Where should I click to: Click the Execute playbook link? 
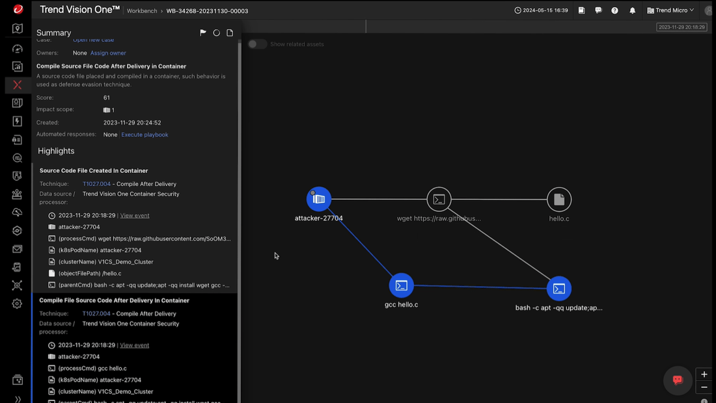(x=145, y=135)
